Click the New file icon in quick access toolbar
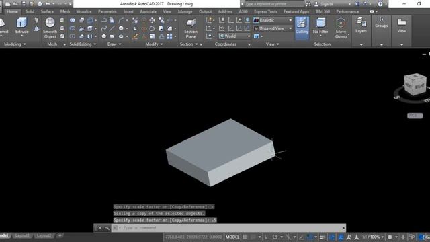 pos(8,4)
